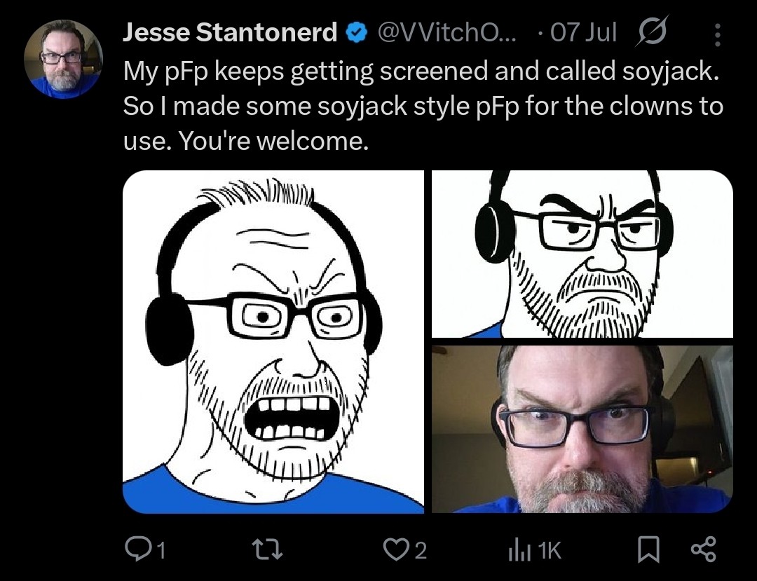The width and height of the screenshot is (757, 581).
Task: Open the author's round profile avatar
Action: pyautogui.click(x=64, y=59)
